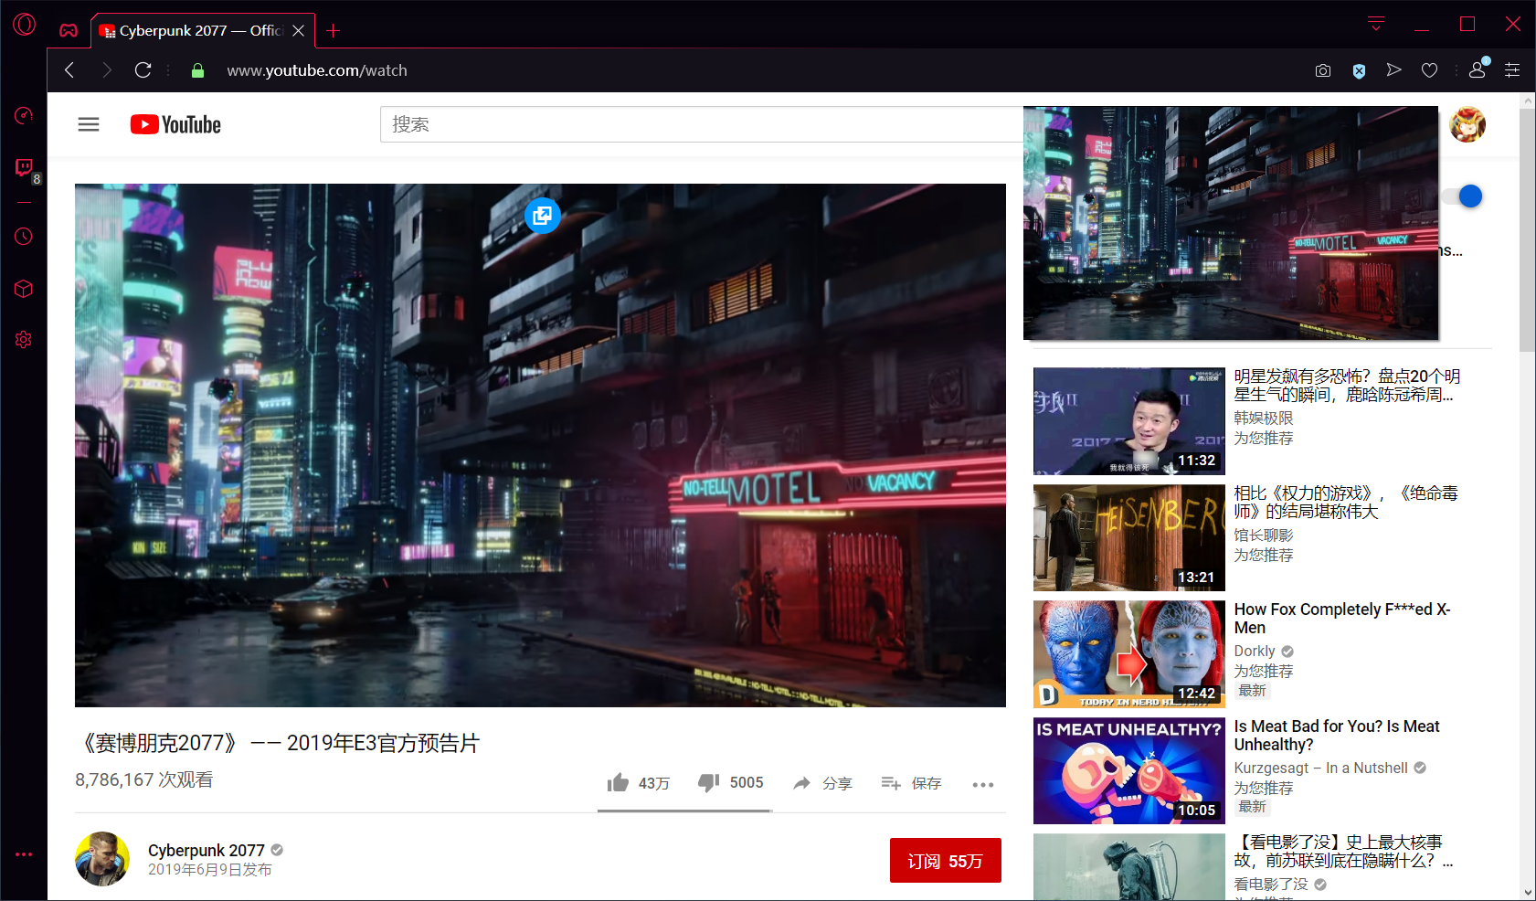
Task: Open sidebar three-dots setup menu
Action: point(24,854)
